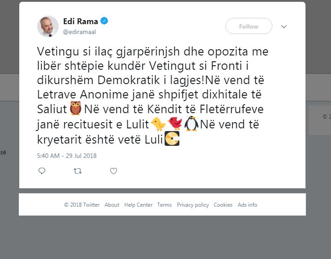Open the 5:40 AM - 29 Jul 2018 timestamp
331x259 pixels.
point(67,156)
